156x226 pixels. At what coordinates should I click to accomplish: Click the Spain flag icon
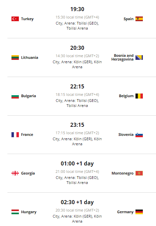[139, 19]
